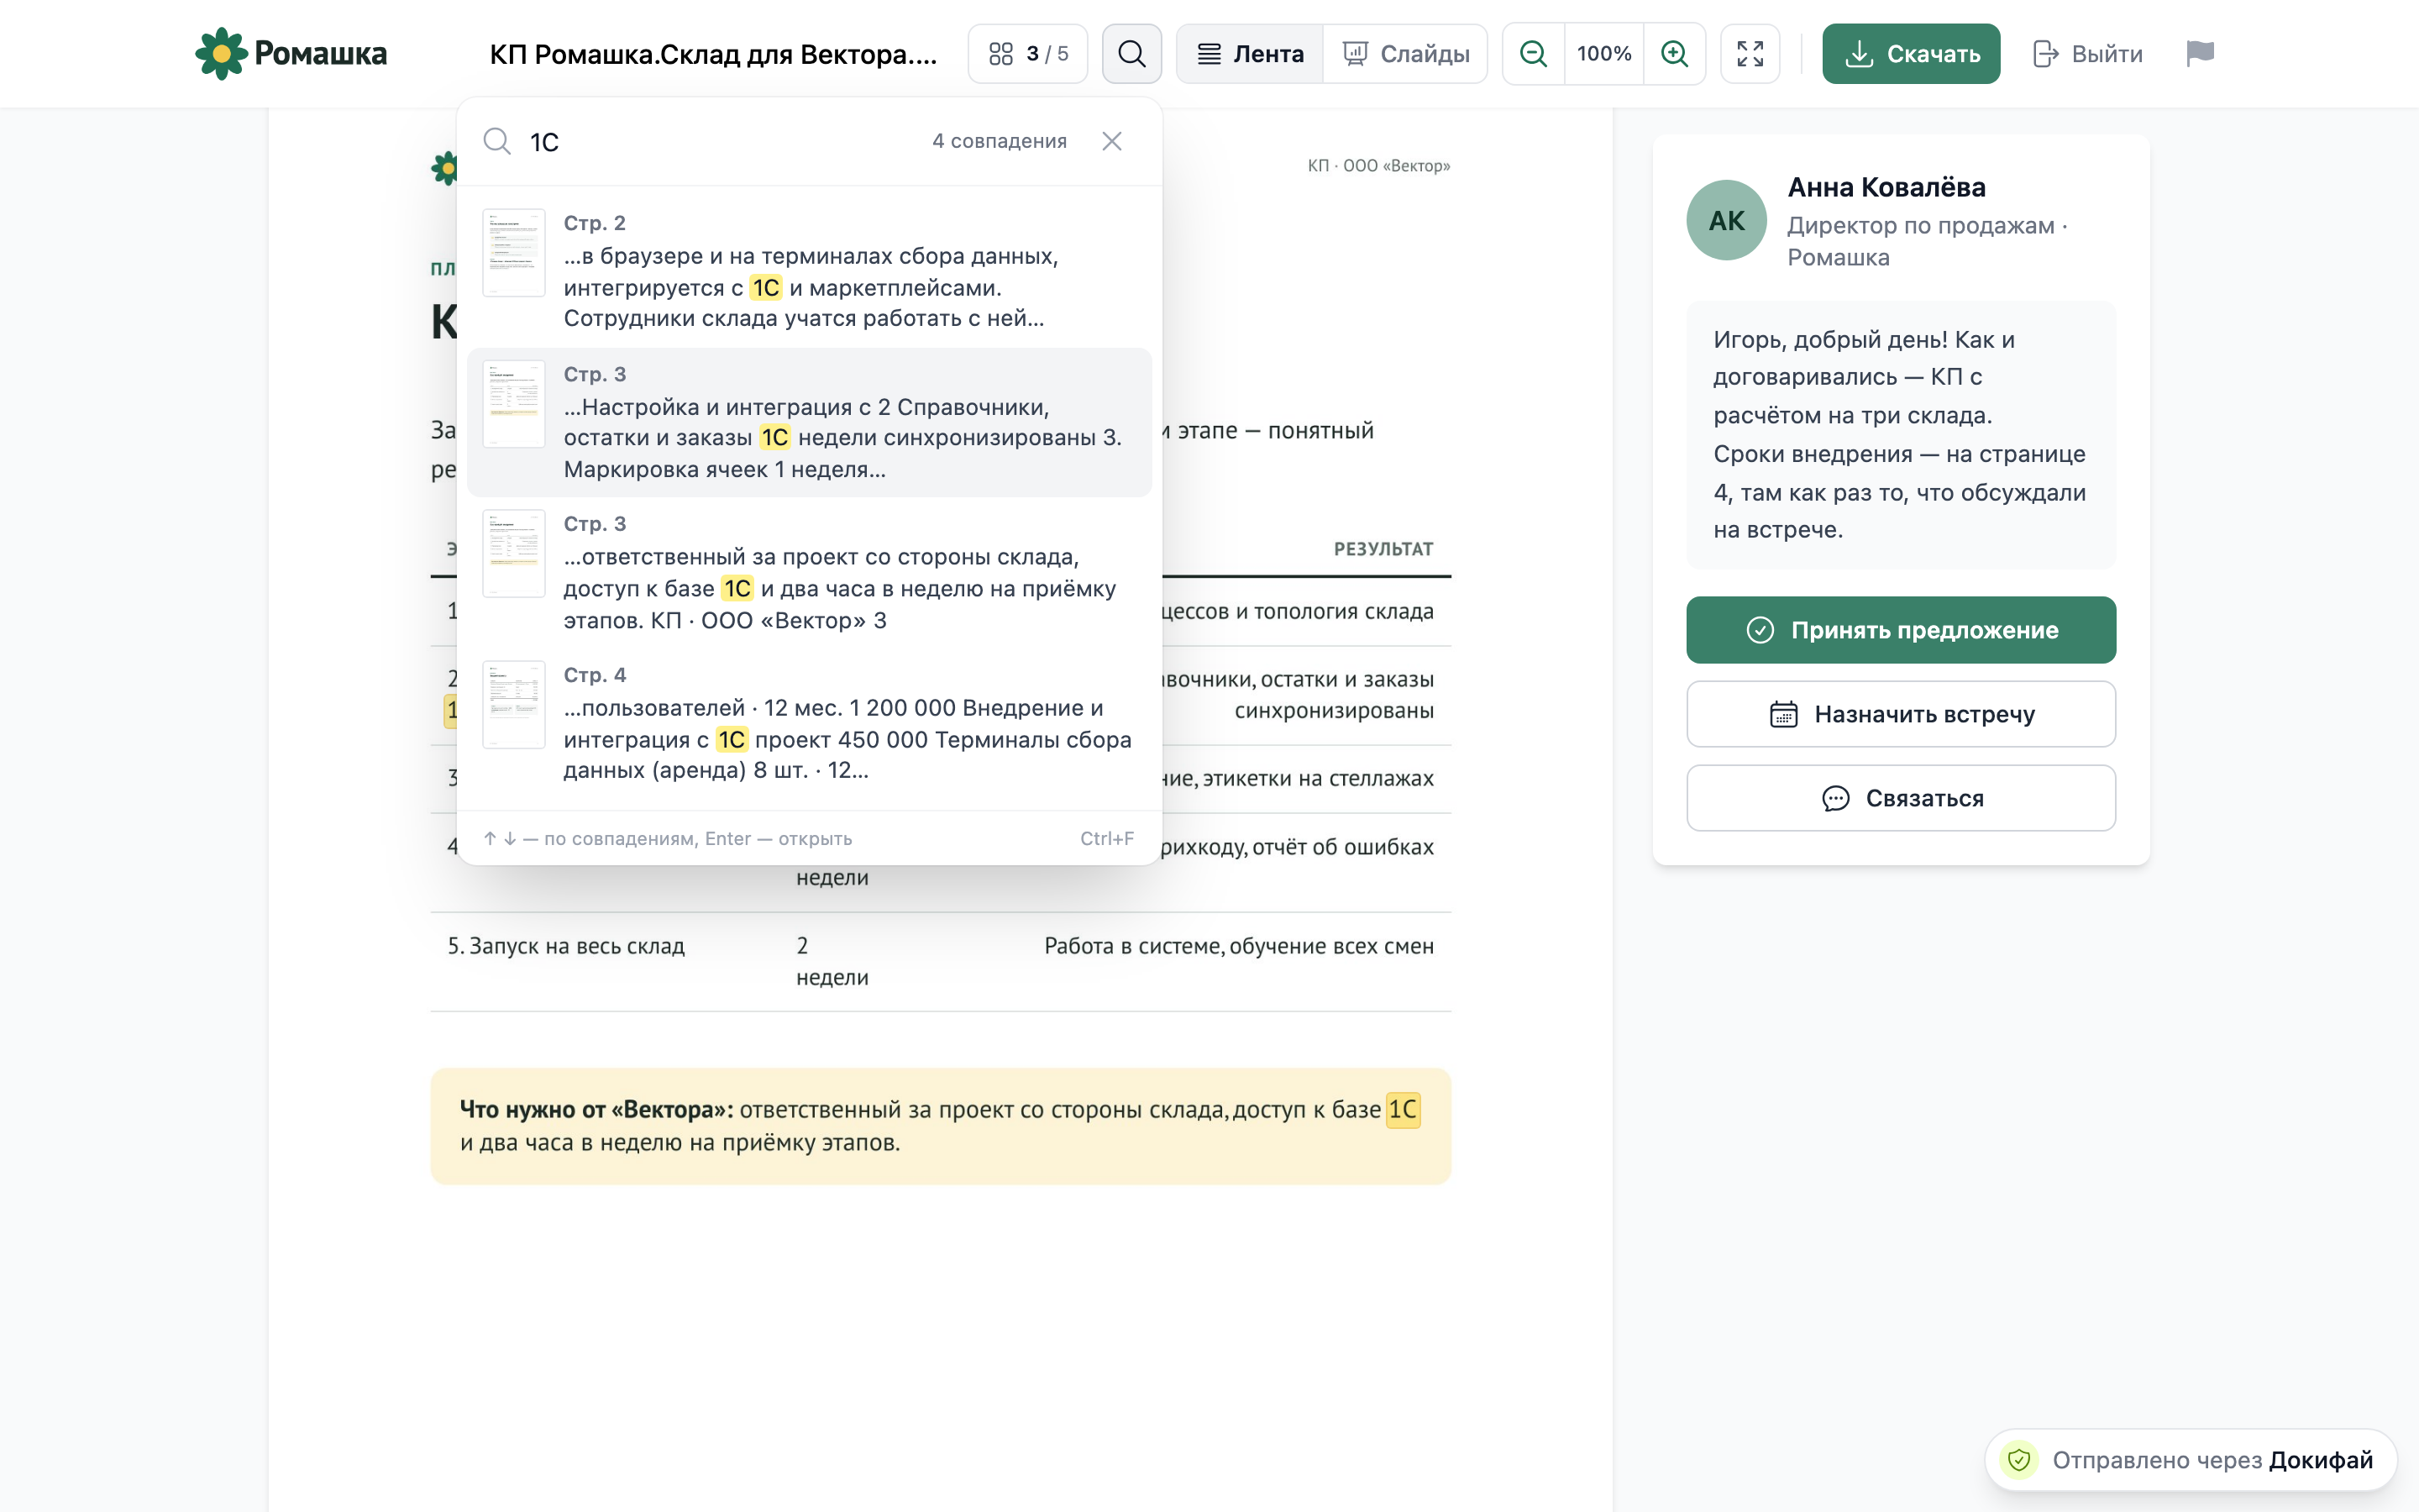
Task: Open the Стр. 3 result about ответственный за проект
Action: (810, 572)
